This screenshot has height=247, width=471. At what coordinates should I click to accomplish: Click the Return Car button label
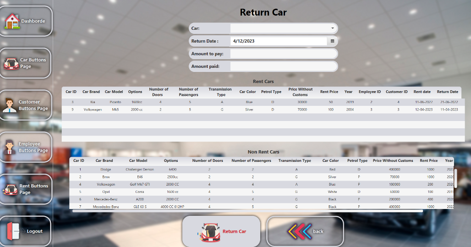pyautogui.click(x=234, y=231)
